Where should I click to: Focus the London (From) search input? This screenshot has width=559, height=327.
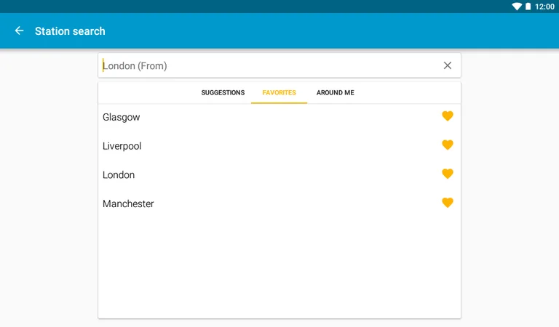click(x=262, y=65)
